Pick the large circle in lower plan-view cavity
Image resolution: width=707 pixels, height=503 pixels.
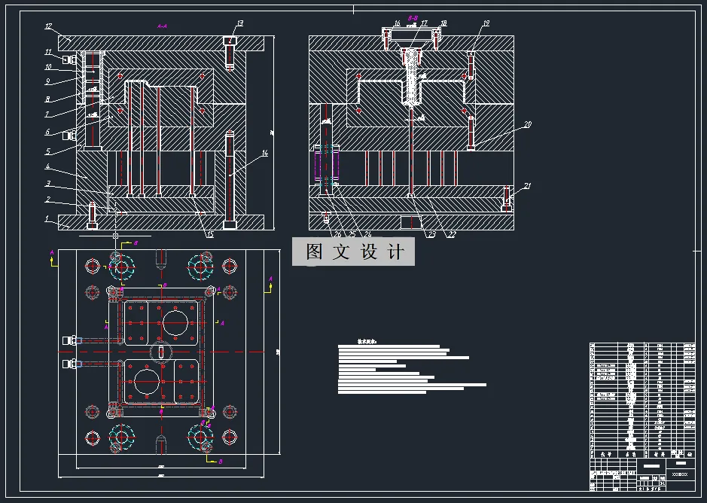coord(148,382)
